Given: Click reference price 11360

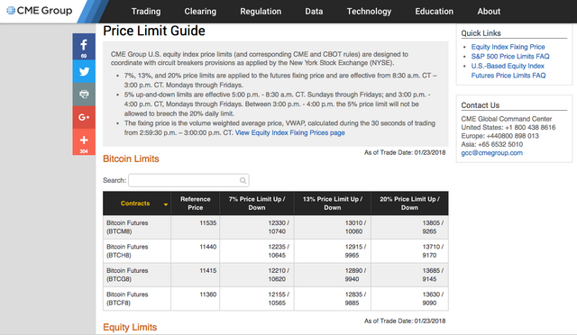Looking at the screenshot, I should coord(208,294).
